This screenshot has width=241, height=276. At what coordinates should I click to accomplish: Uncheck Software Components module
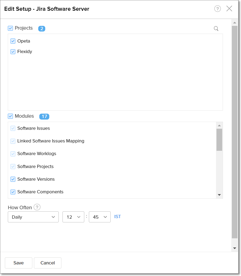pyautogui.click(x=13, y=192)
